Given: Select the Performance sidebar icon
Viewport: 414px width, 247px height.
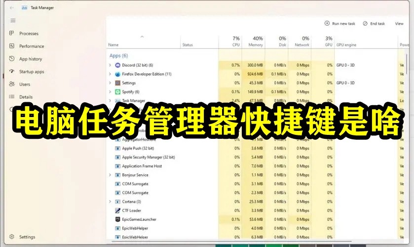Looking at the screenshot, I should pyautogui.click(x=12, y=46).
